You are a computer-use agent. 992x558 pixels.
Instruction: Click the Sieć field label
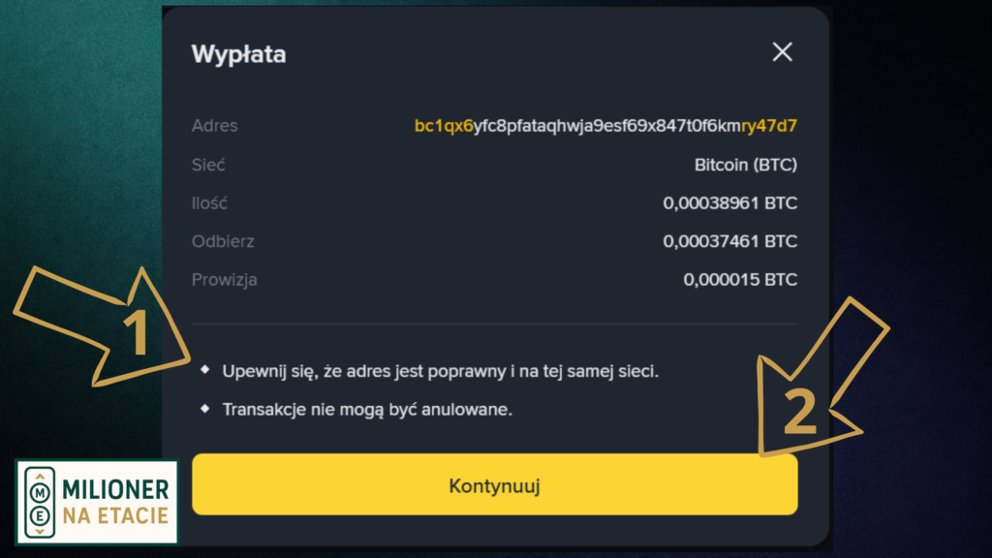208,165
